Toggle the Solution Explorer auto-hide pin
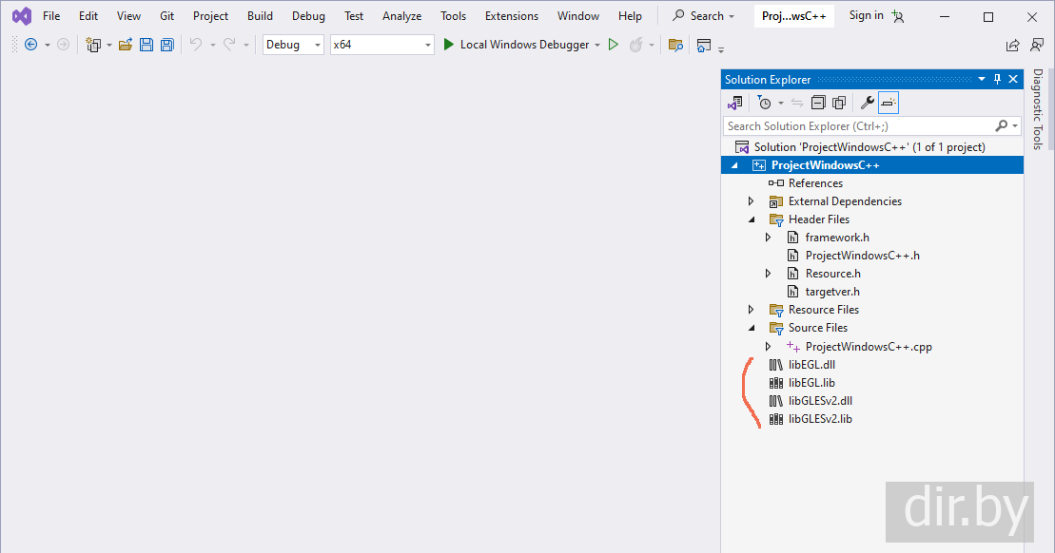1055x553 pixels. [x=997, y=80]
